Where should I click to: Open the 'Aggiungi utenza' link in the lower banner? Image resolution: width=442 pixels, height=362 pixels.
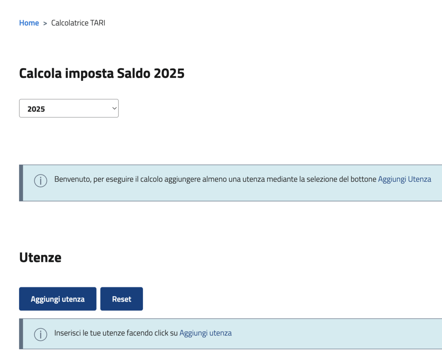pyautogui.click(x=205, y=333)
